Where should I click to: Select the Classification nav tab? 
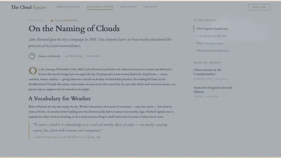[x=100, y=7]
